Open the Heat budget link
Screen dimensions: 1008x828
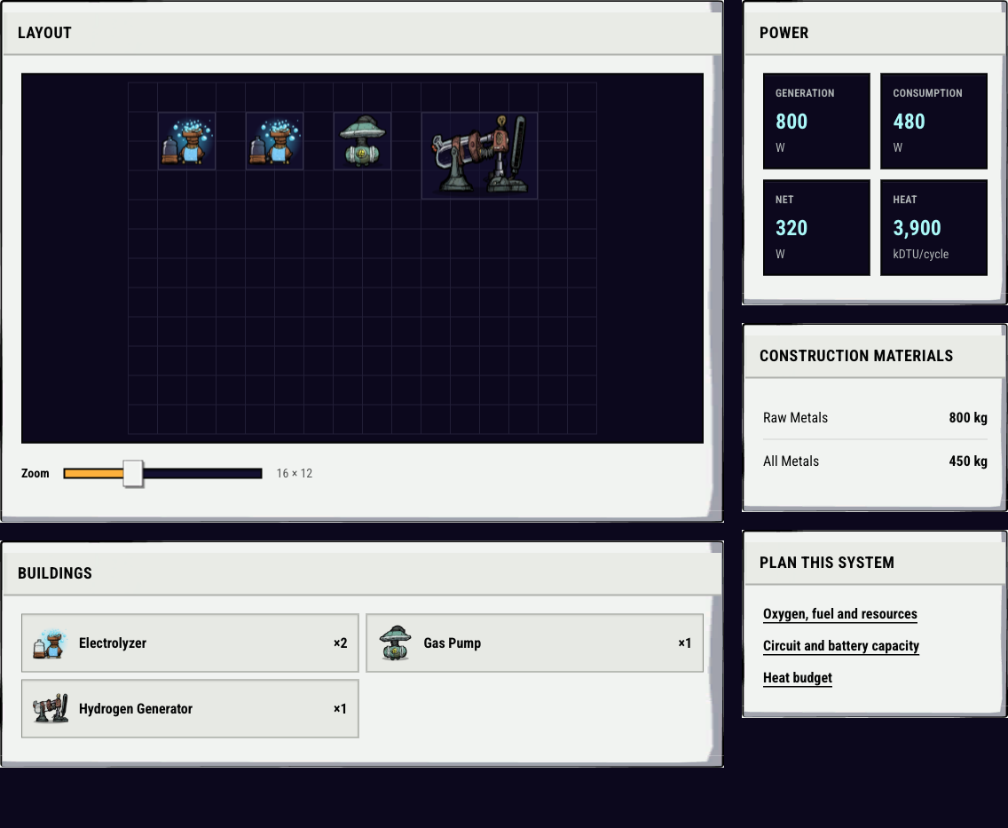tap(797, 677)
